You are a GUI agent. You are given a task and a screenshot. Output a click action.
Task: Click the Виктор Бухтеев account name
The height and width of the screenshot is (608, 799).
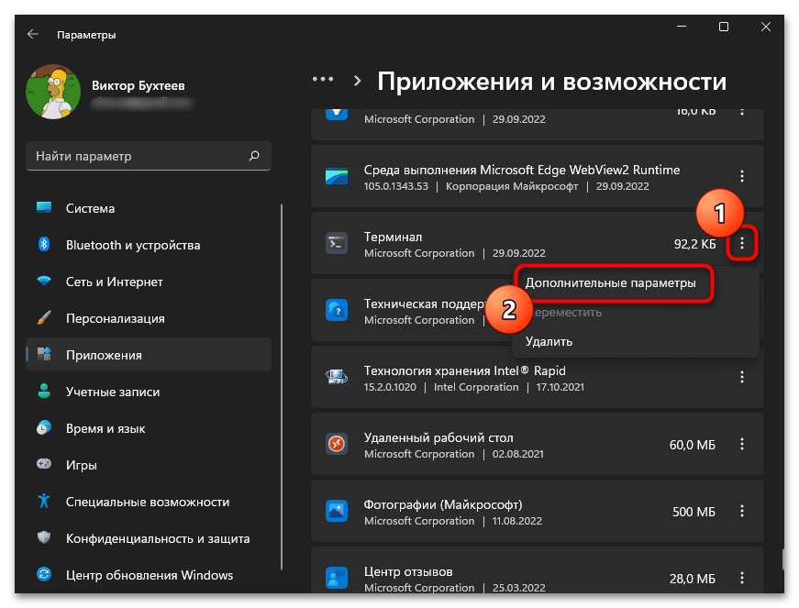[x=139, y=85]
